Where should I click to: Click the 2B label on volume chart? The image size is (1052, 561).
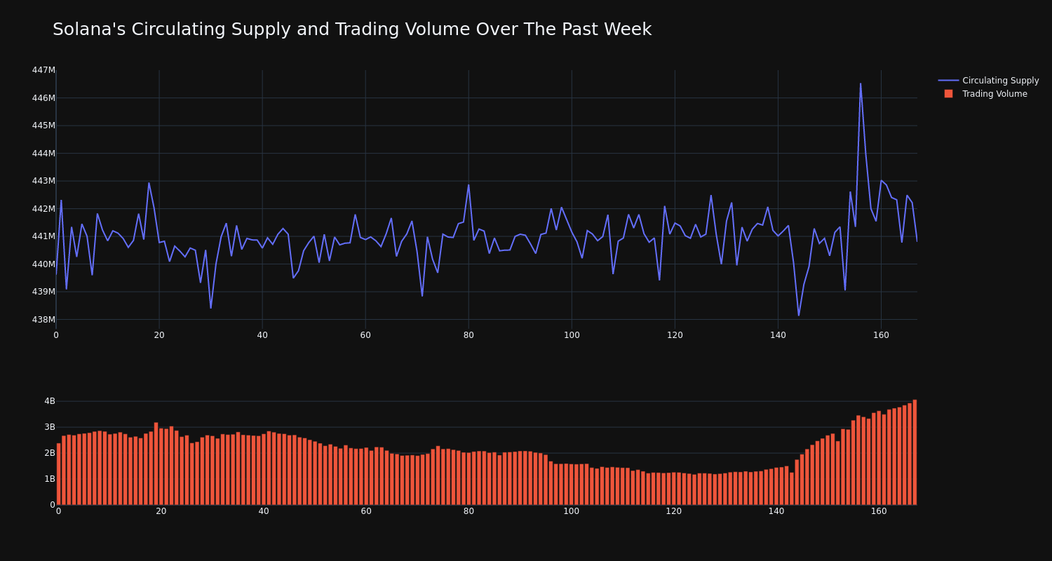pyautogui.click(x=49, y=453)
